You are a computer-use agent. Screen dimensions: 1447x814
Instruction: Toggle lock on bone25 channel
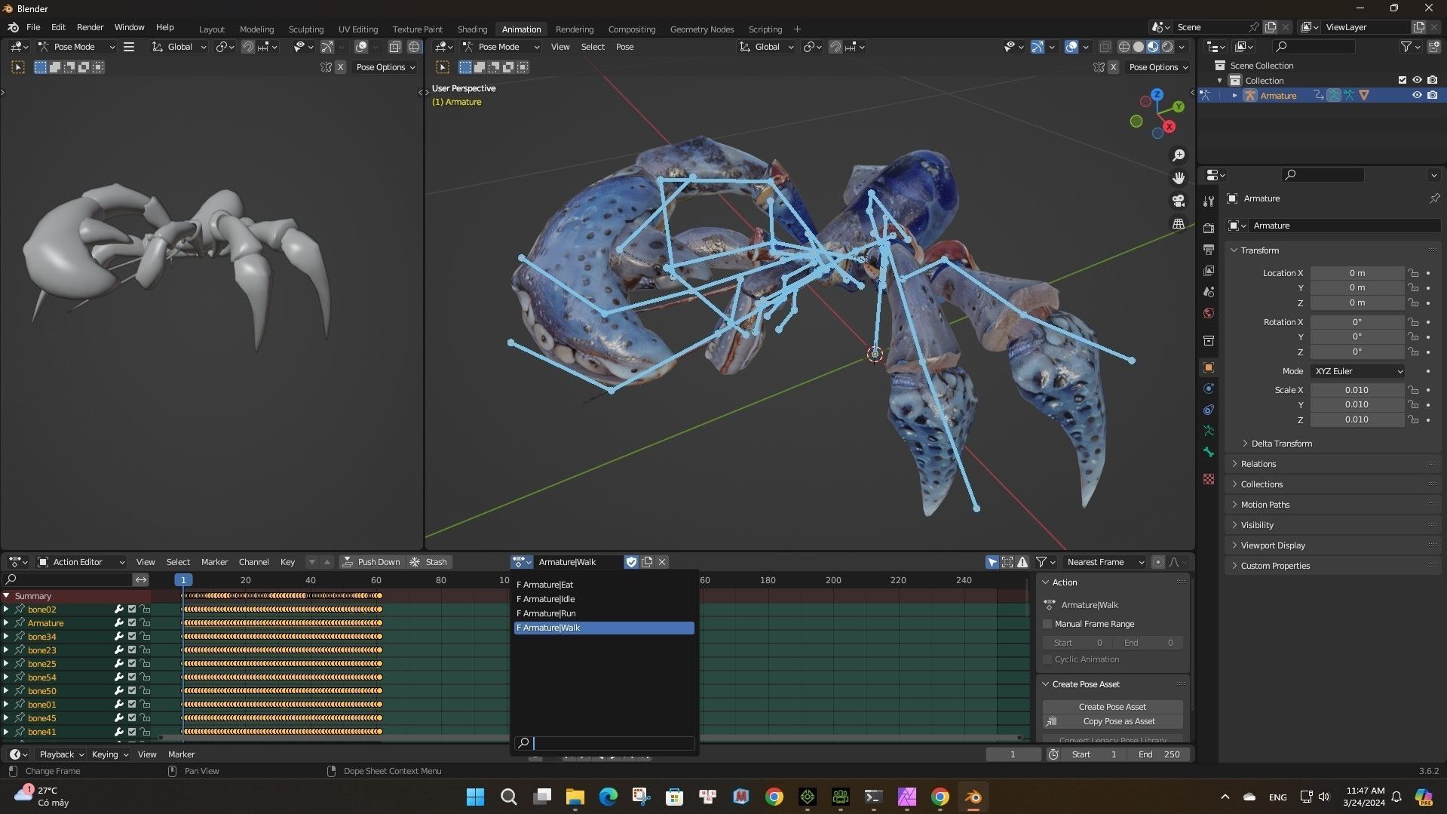tap(145, 664)
